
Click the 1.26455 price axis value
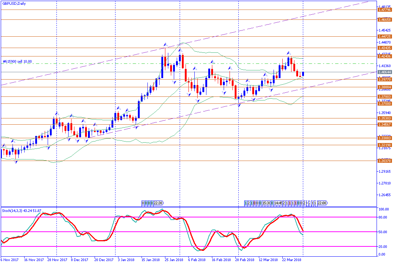(385, 195)
